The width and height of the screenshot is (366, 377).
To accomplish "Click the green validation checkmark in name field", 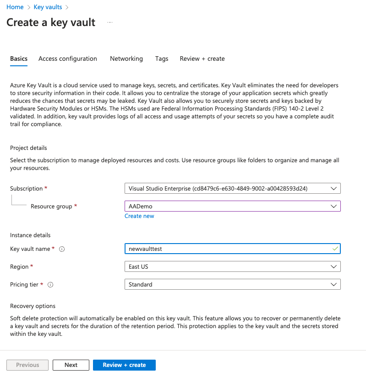I will [335, 249].
